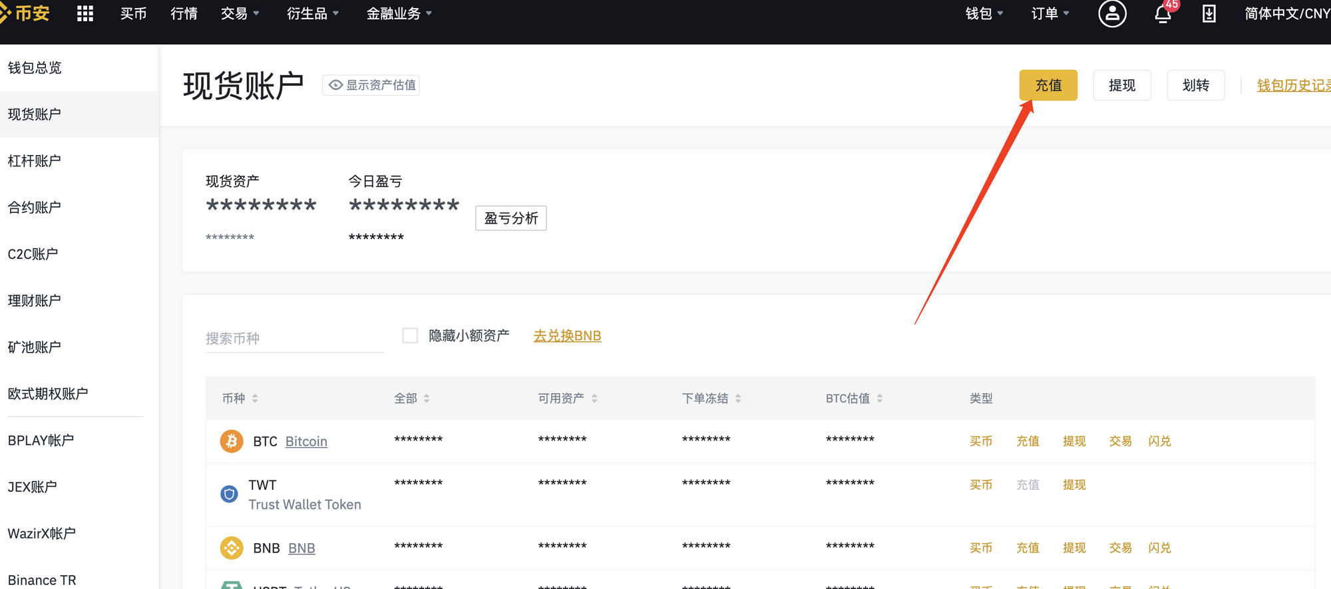Select BPLAY帐户 in sidebar
1331x589 pixels.
click(79, 441)
